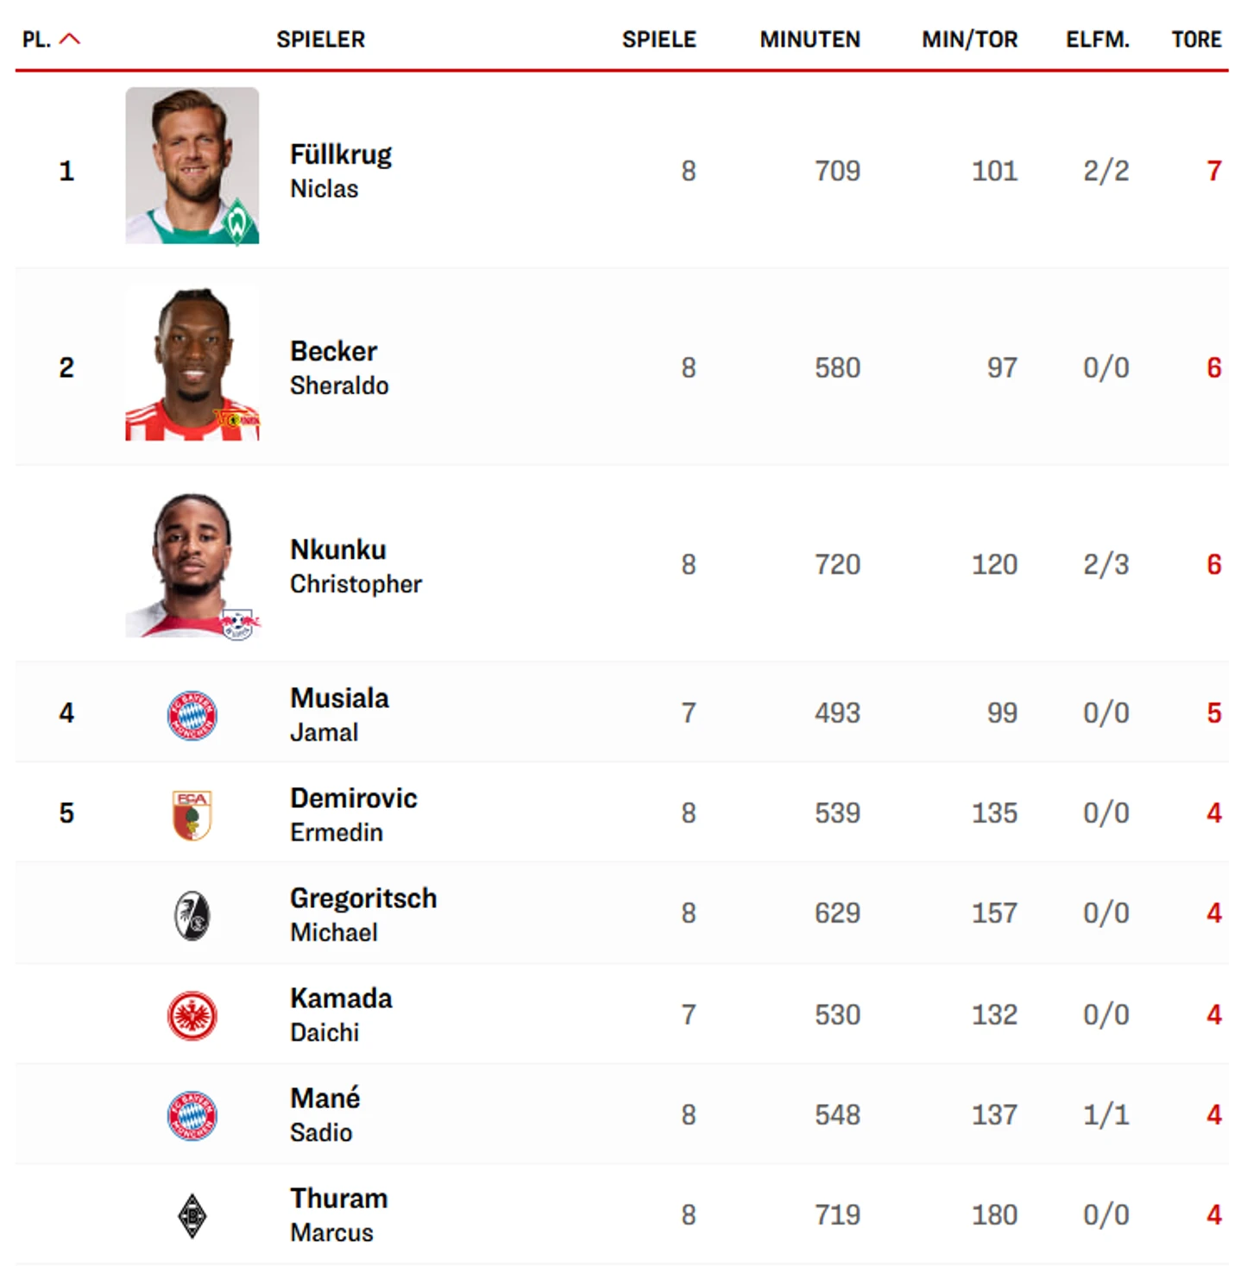Open Niclas Füllkrug's player photo
The height and width of the screenshot is (1266, 1260).
[x=192, y=166]
